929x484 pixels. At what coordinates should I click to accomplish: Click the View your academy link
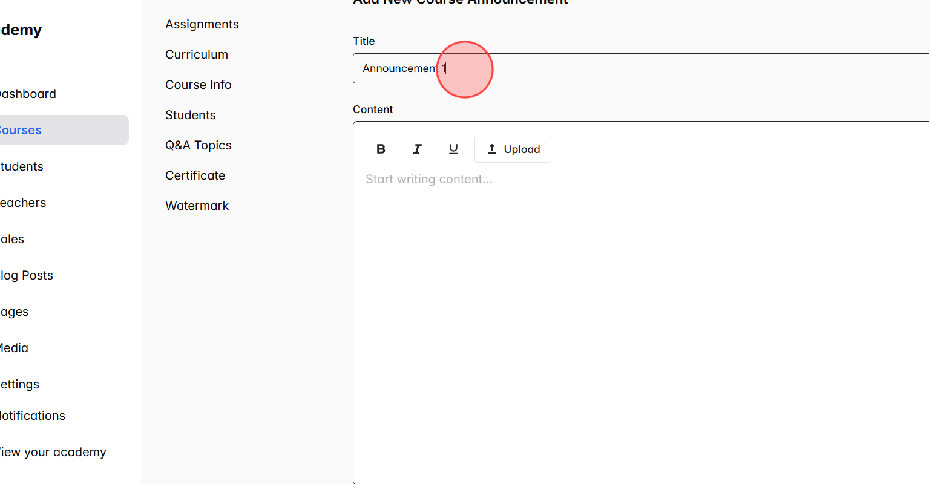53,452
